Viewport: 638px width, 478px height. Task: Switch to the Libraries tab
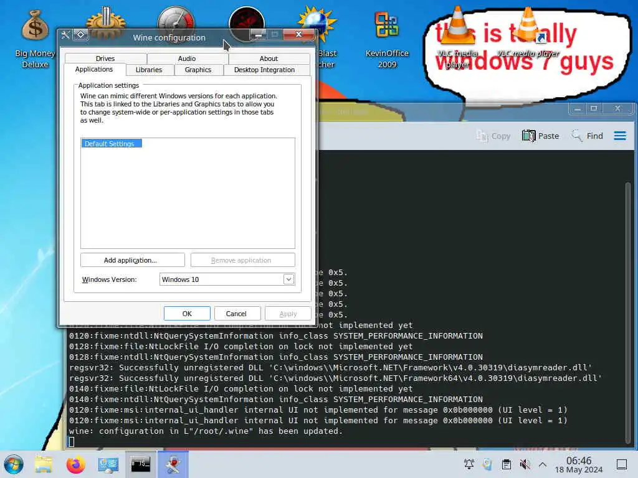149,70
